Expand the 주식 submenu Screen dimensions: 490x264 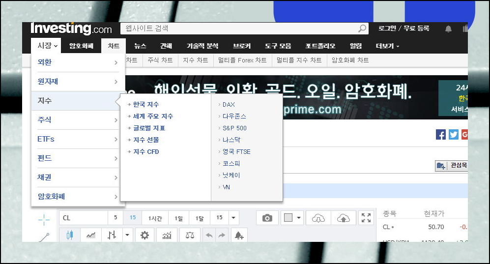click(x=78, y=120)
